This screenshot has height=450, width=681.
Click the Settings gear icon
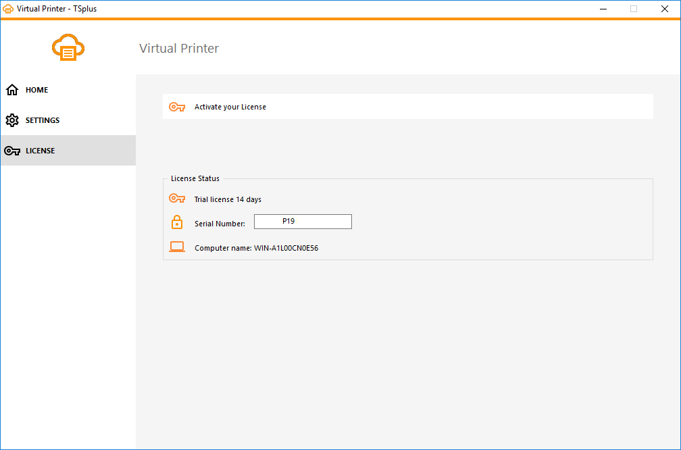[11, 120]
